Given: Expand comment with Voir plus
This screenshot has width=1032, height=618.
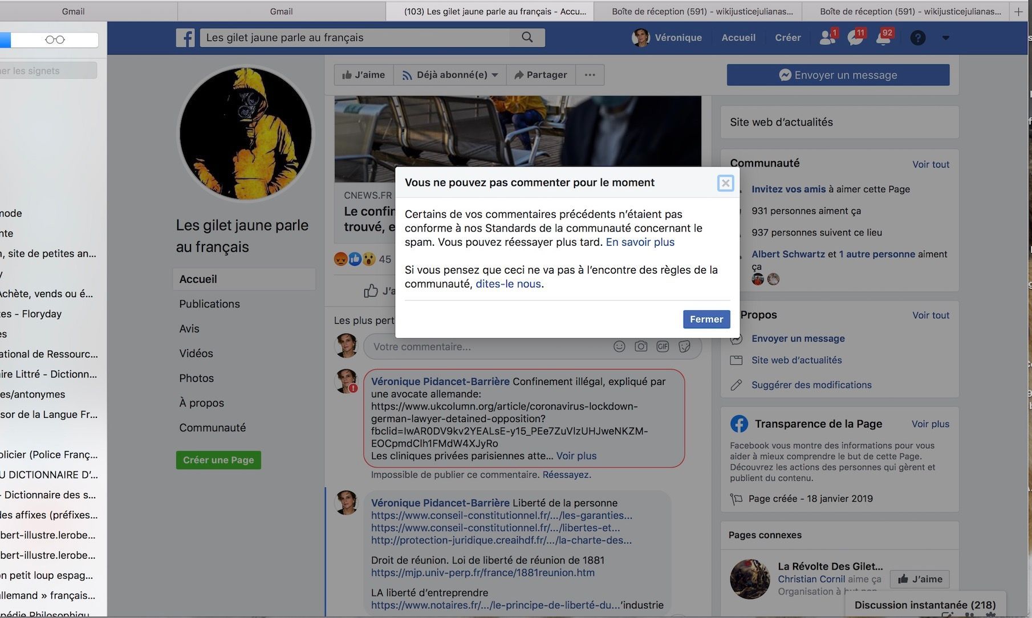Looking at the screenshot, I should coord(576,456).
